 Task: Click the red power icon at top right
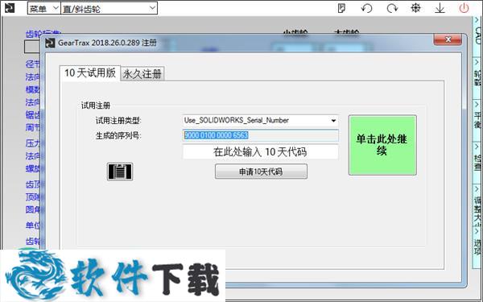point(464,8)
